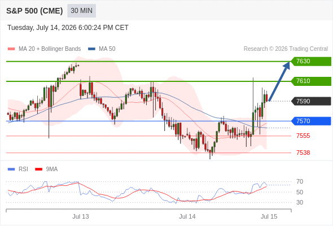Click the Jul 13 date axis label
Viewport: 333px width, 226px height.
[x=81, y=216]
